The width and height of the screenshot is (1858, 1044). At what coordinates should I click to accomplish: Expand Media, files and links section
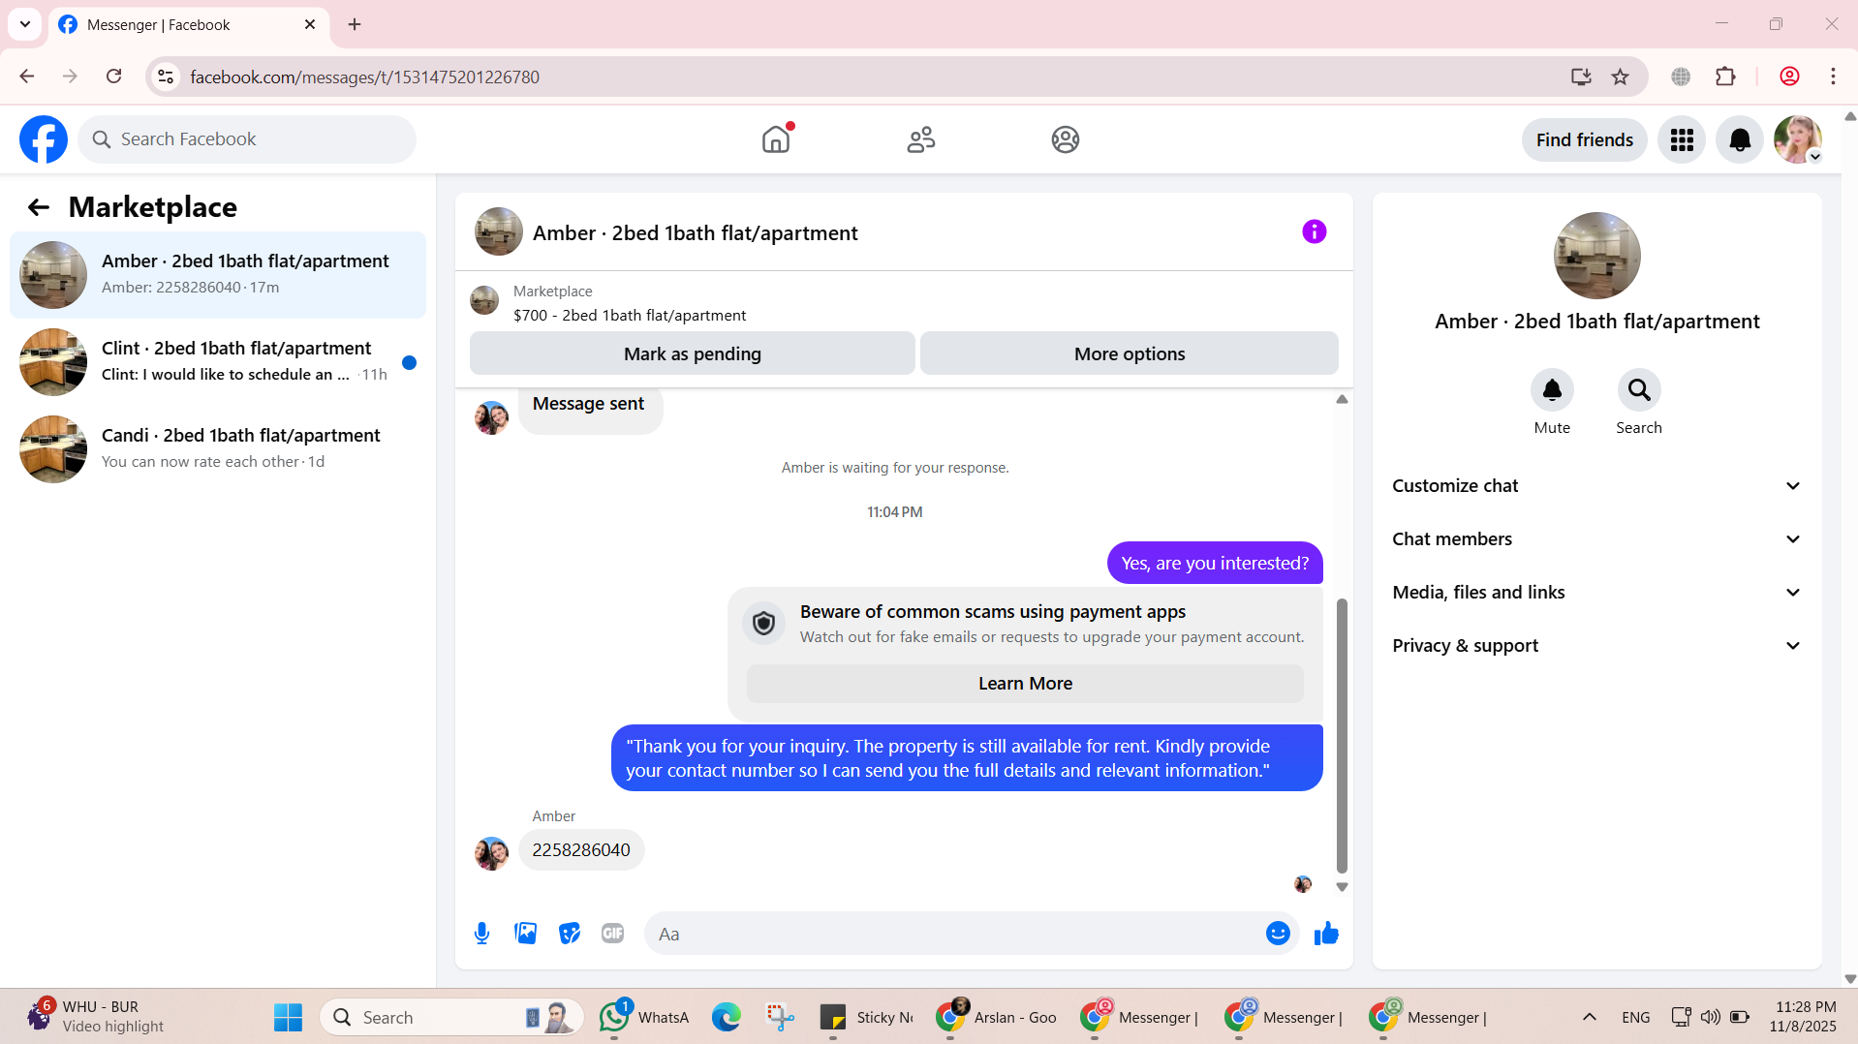tap(1597, 593)
